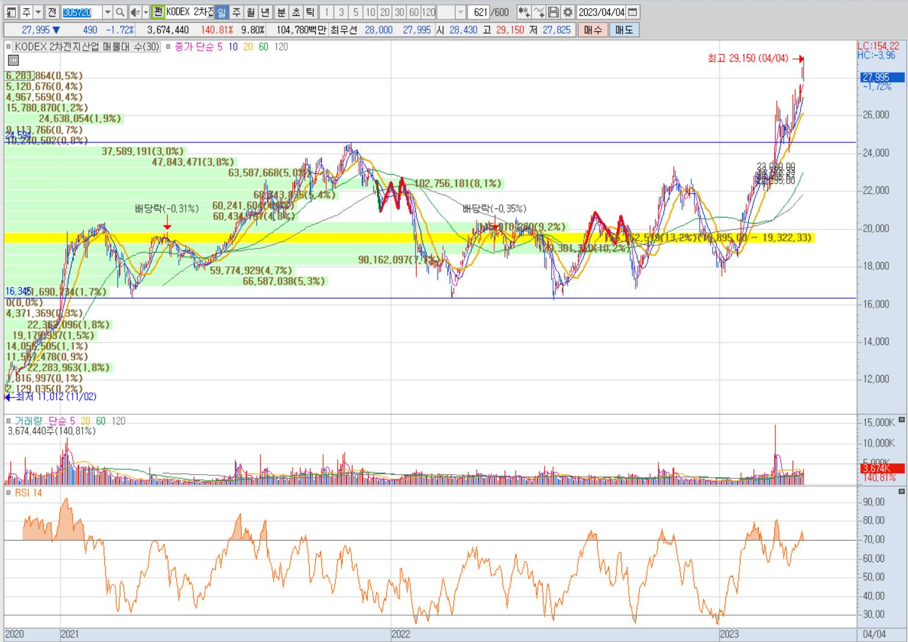
Task: Click the 102,756,181(8.1%) volume profile label
Action: [458, 183]
